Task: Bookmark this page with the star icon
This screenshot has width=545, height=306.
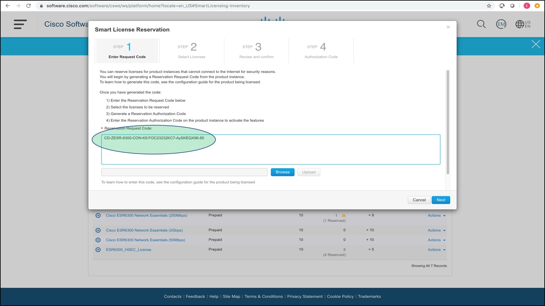Action: point(489,6)
